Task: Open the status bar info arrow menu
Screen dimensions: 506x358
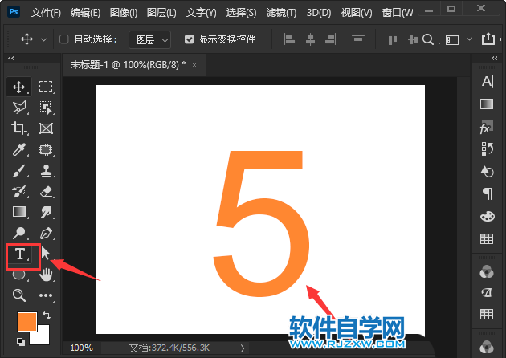Action: pyautogui.click(x=243, y=348)
